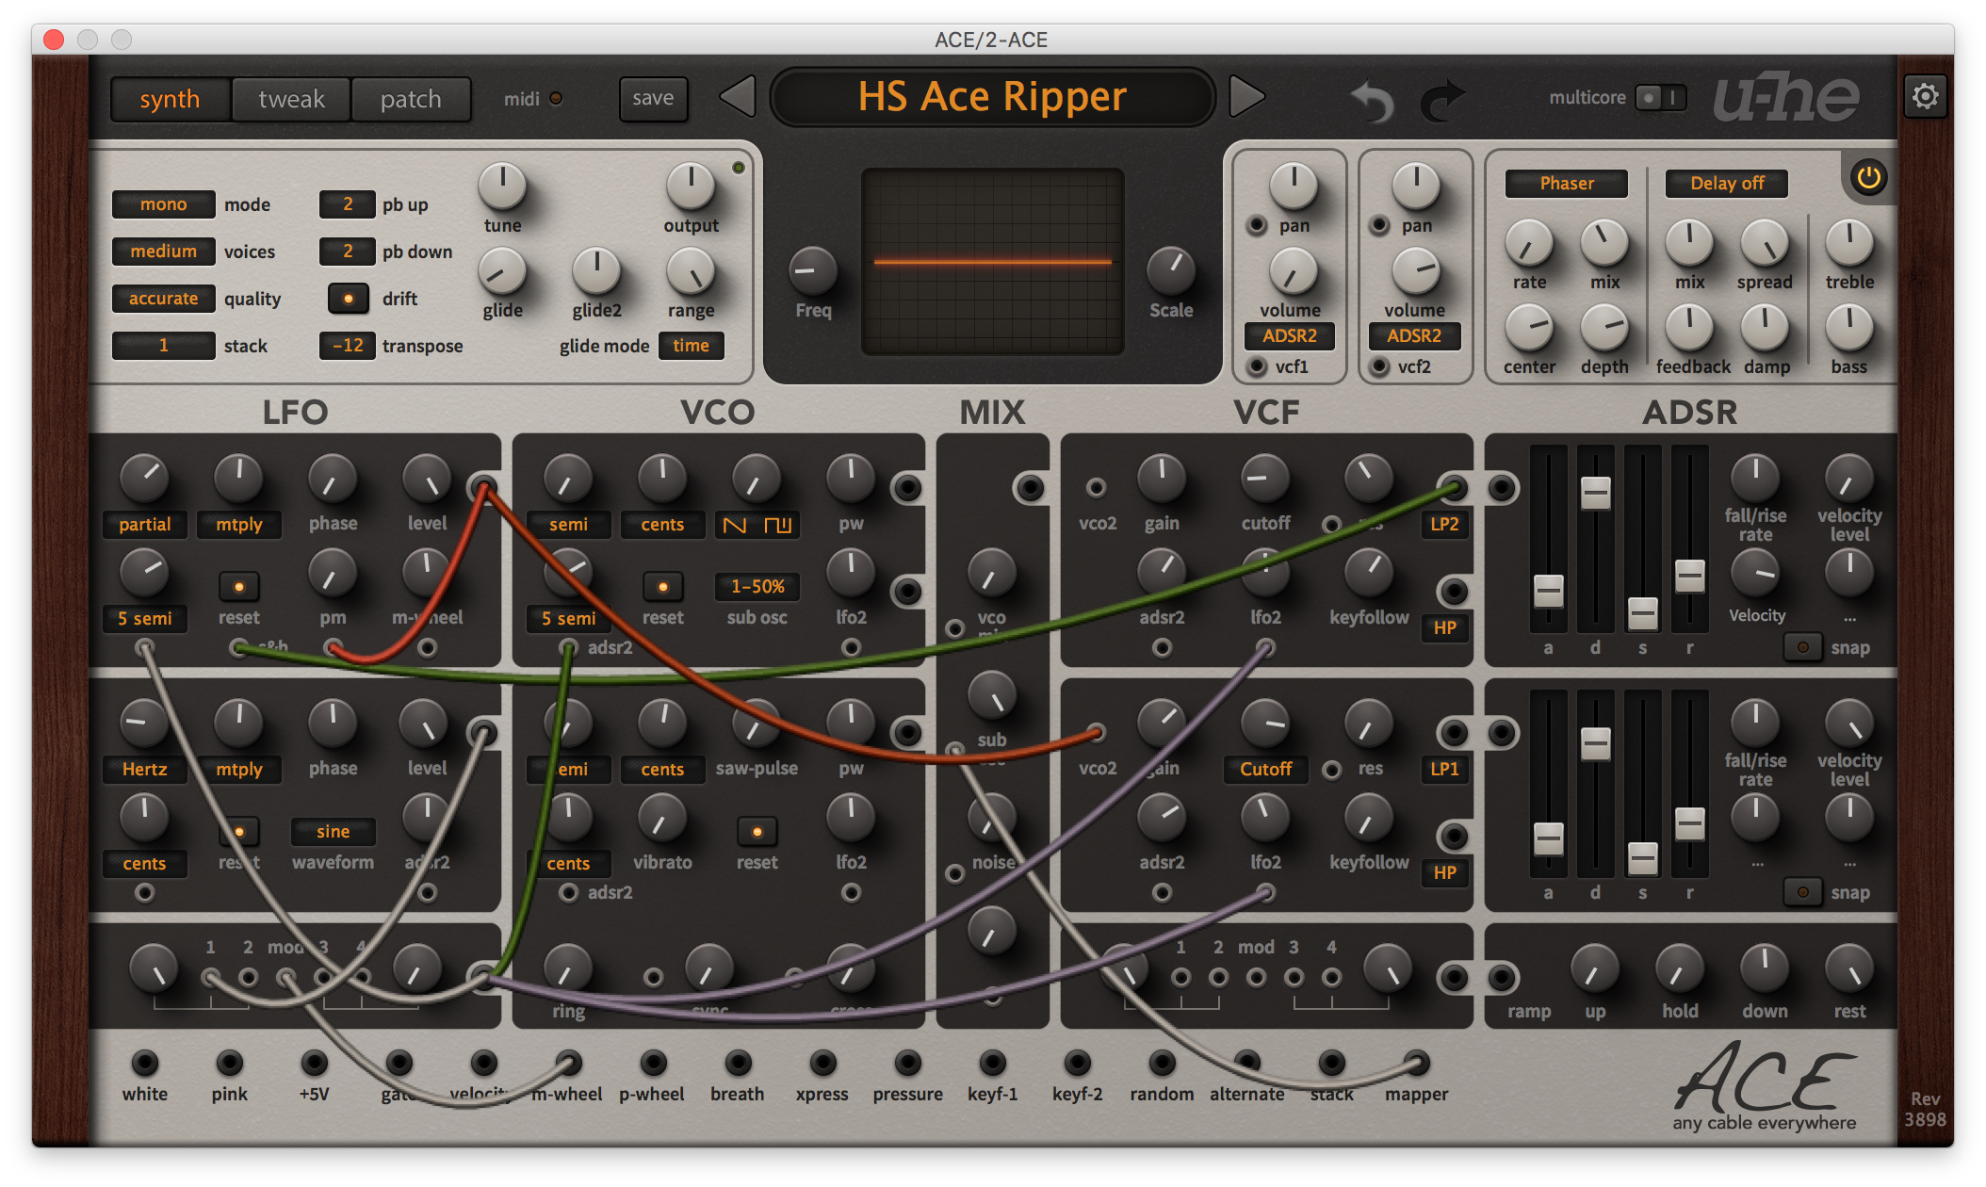The image size is (1986, 1187).
Task: Open the accurate quality selector
Action: 163,299
